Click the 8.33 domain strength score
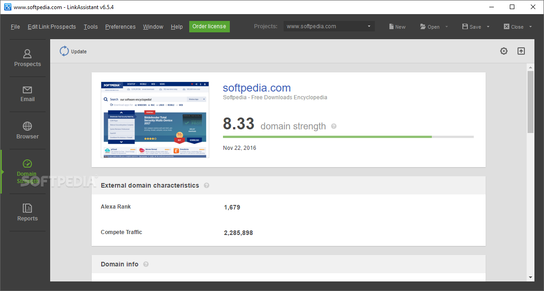This screenshot has height=291, width=544. [x=238, y=124]
